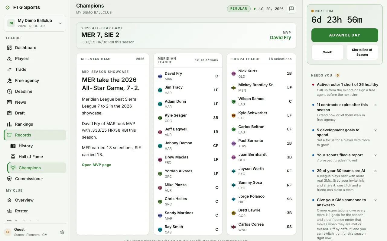
Task: Click the FTG Sports logo icon
Action: (8, 8)
